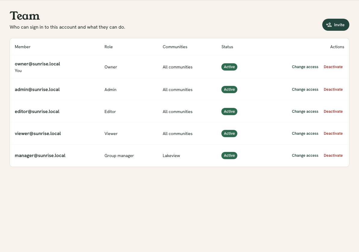Screen dimensions: 359x252
Task: Deactivate owner@sunrise.local
Action: point(333,67)
